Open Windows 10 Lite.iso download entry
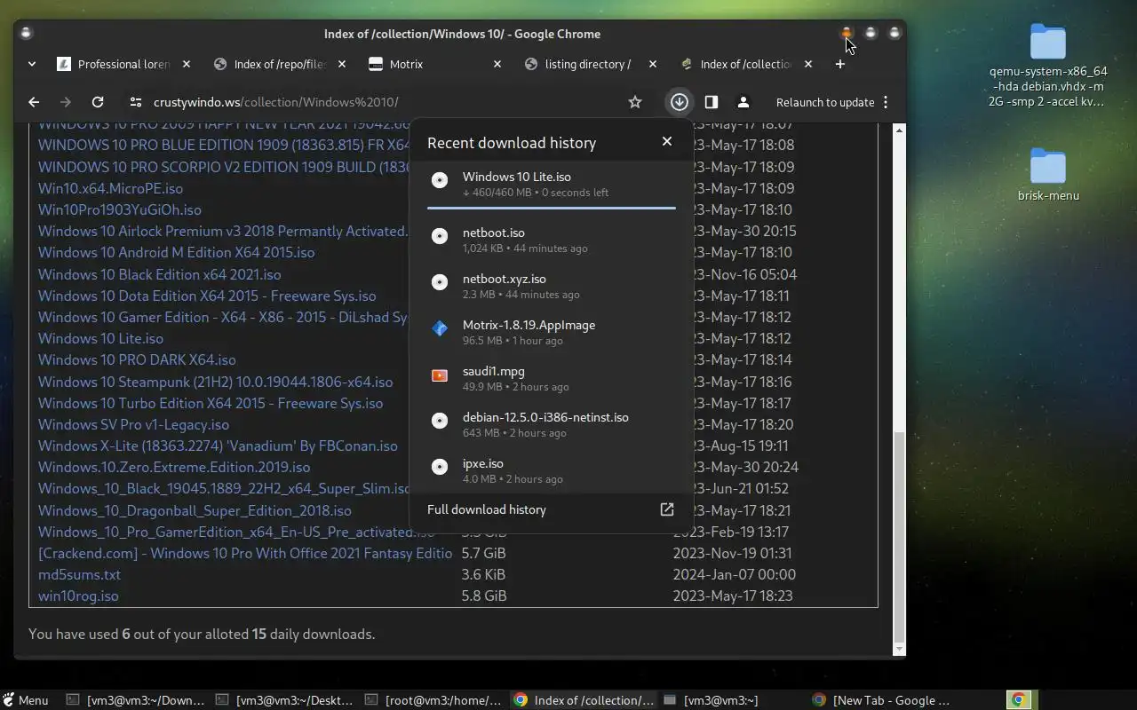The height and width of the screenshot is (710, 1137). (552, 184)
